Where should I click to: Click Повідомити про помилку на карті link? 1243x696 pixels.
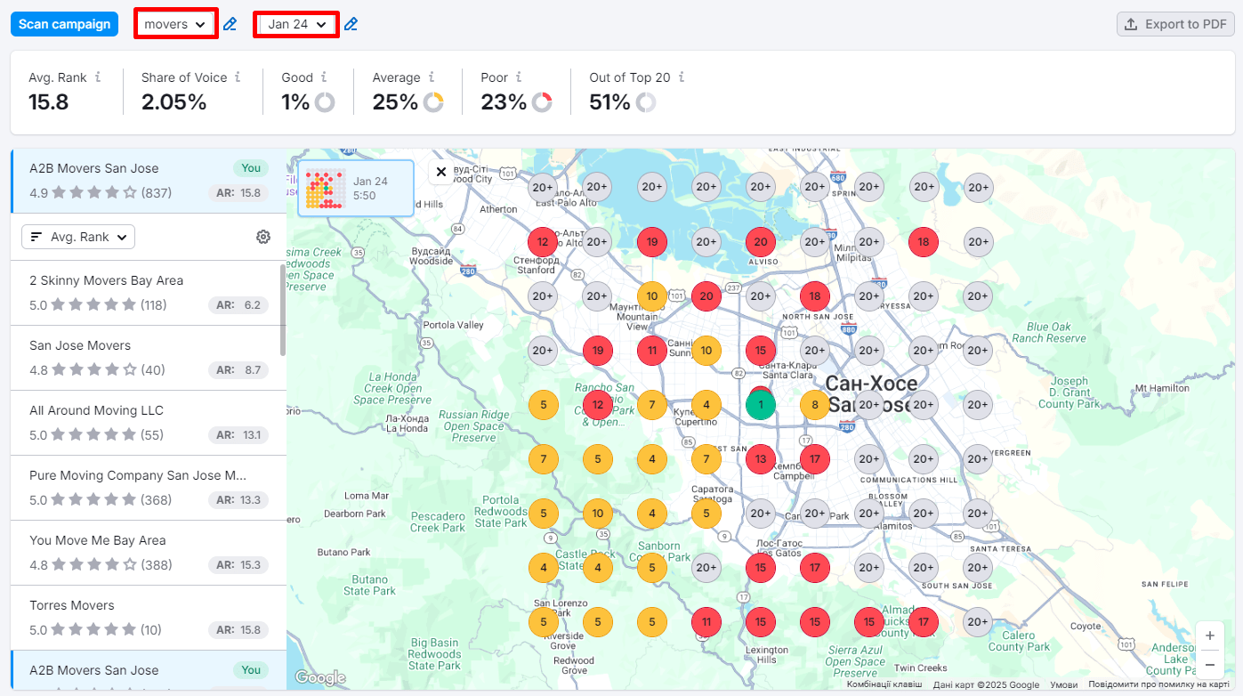[1159, 685]
